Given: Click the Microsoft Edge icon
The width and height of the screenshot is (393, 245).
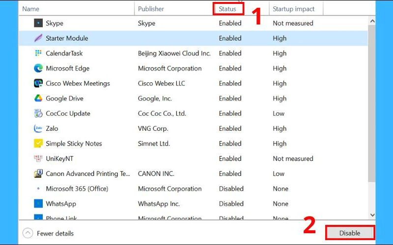Looking at the screenshot, I should click(38, 69).
